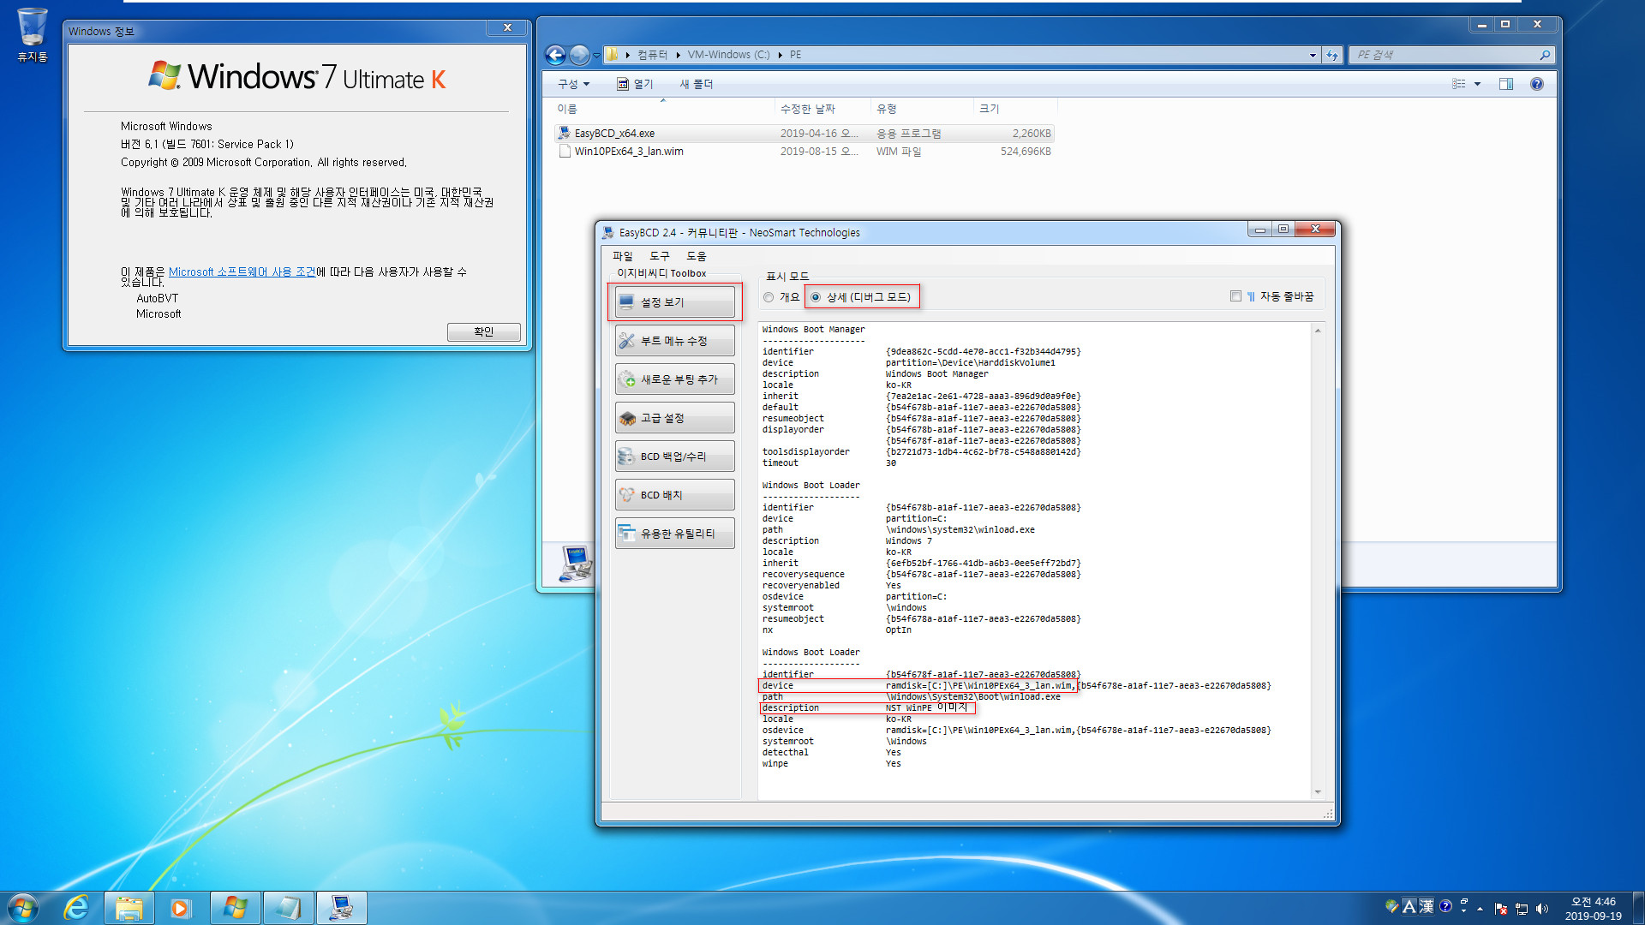
Task: Click the PE search input field
Action: pos(1445,55)
